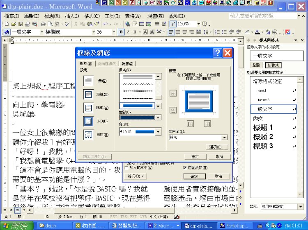Confirm with 確定 in Borders dialog
The width and height of the screenshot is (308, 230).
tap(195, 157)
